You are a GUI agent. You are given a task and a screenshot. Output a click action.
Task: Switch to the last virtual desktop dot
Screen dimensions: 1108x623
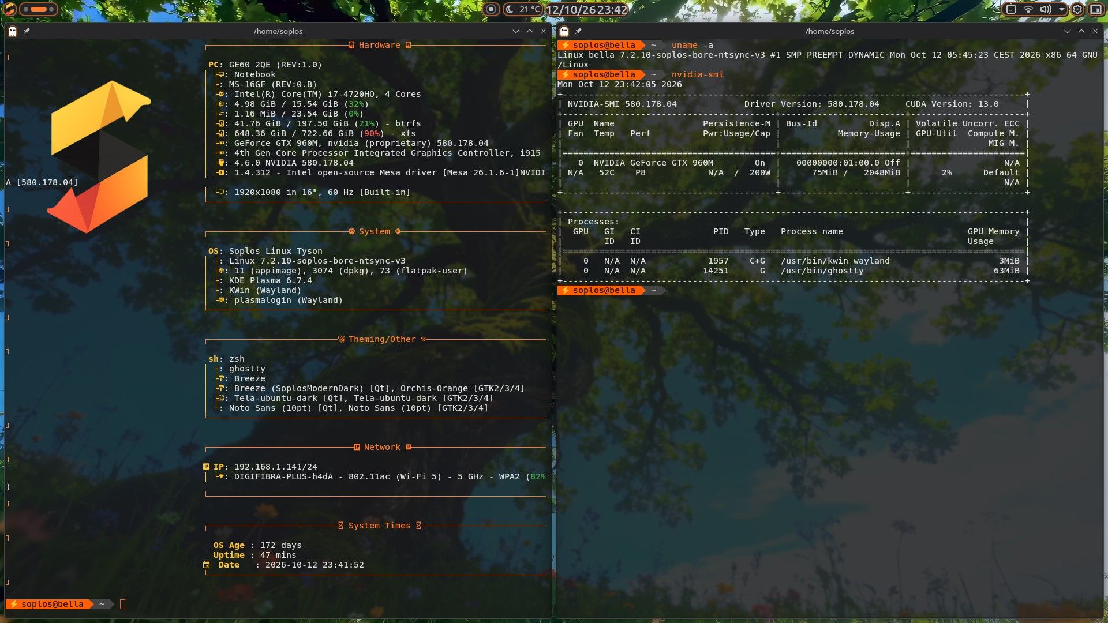point(51,9)
